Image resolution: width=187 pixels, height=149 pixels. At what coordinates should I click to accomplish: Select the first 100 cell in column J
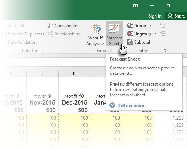pyautogui.click(x=42, y=118)
